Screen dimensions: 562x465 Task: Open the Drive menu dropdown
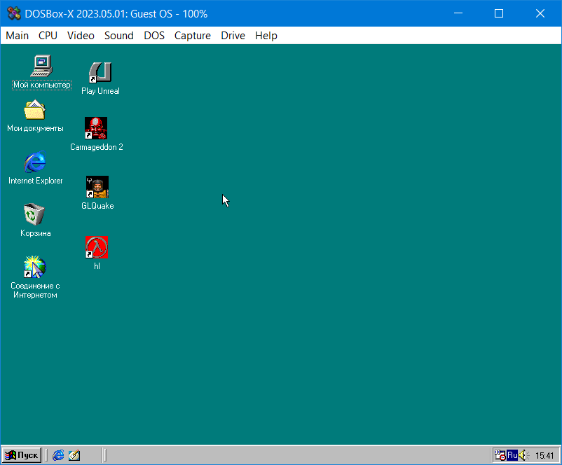(233, 35)
